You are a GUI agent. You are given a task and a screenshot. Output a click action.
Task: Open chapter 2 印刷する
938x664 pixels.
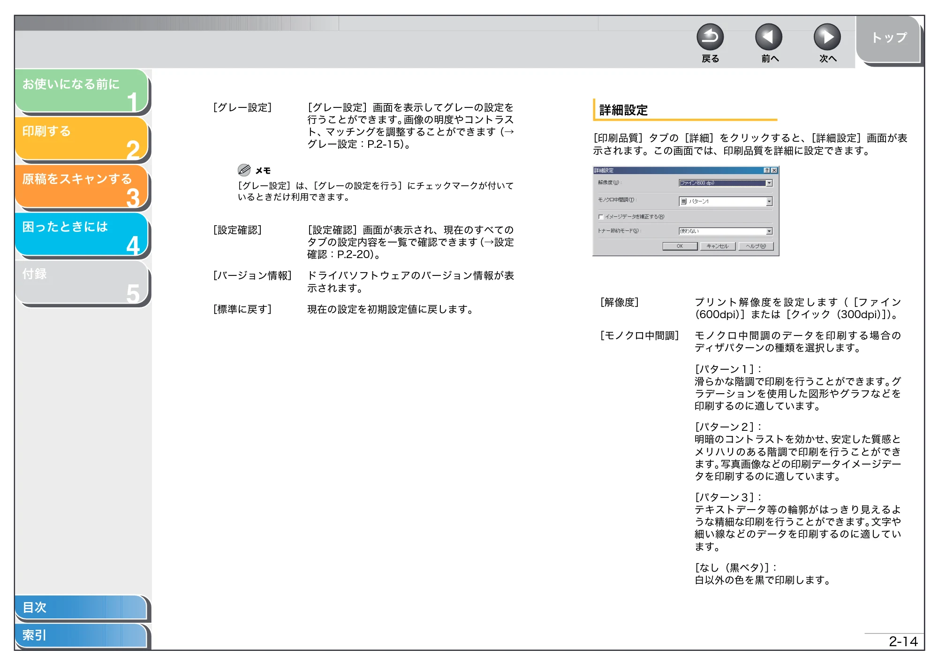[82, 139]
